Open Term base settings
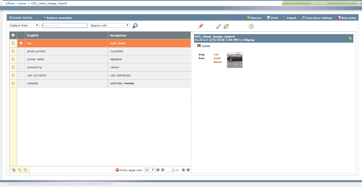This screenshot has height=187, width=362. 317,18
